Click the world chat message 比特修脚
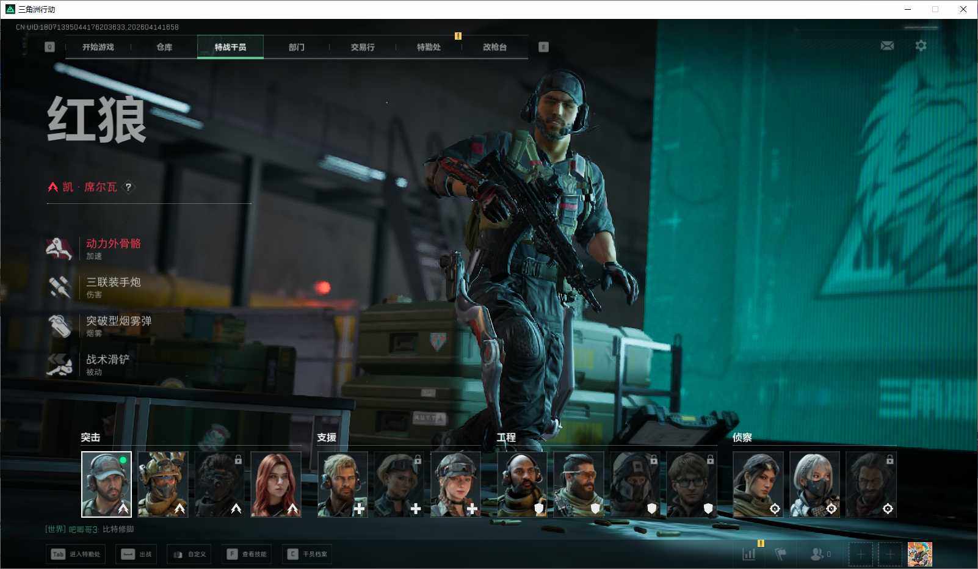This screenshot has height=569, width=978. (x=118, y=529)
